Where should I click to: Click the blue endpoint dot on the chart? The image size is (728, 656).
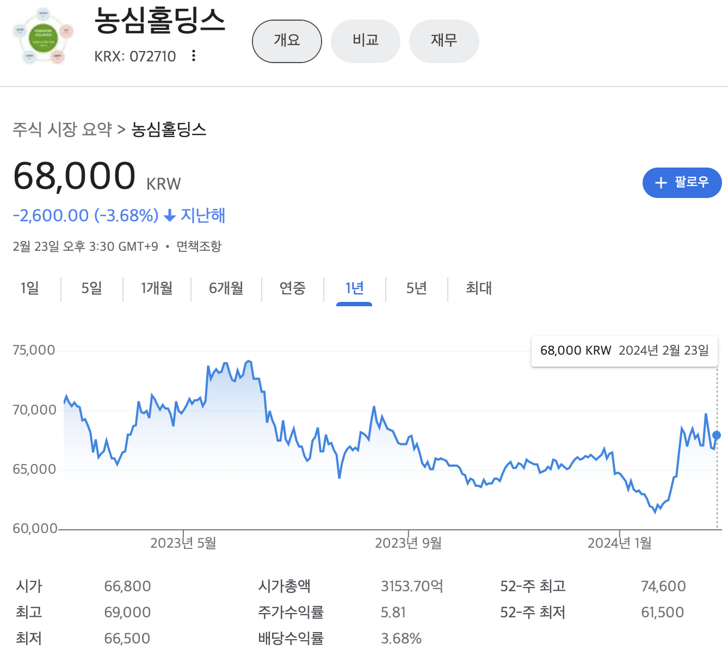pyautogui.click(x=717, y=435)
